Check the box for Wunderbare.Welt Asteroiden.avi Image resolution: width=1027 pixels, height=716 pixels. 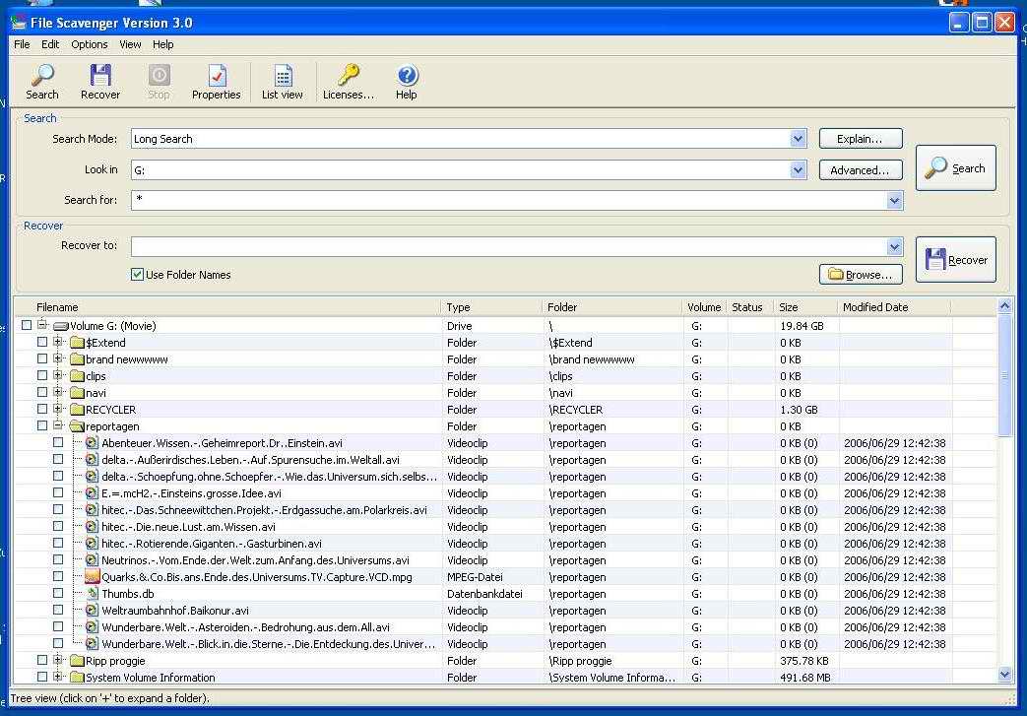[x=58, y=627]
